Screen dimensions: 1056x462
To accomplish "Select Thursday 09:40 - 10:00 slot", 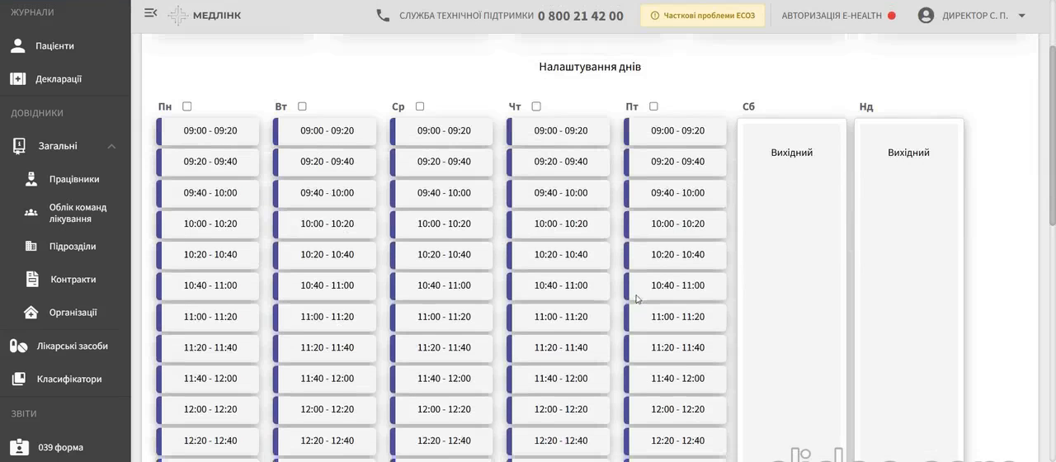I will click(x=559, y=192).
